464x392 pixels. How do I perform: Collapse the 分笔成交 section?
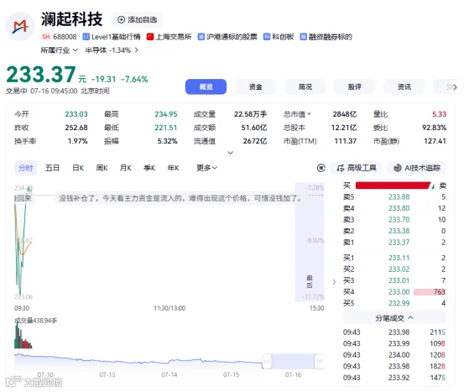click(394, 318)
